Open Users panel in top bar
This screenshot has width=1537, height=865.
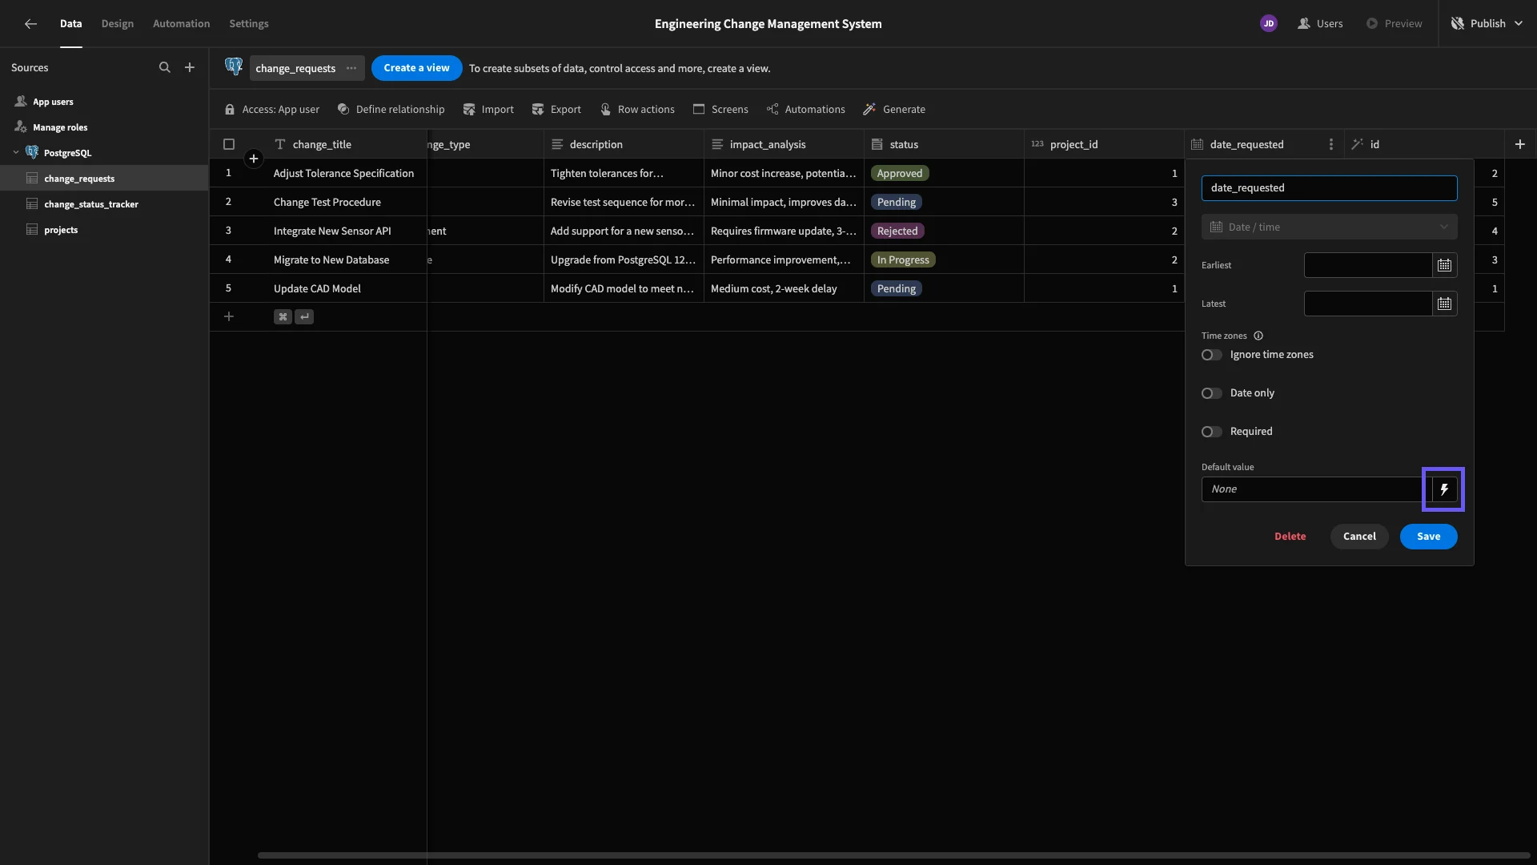(x=1321, y=23)
